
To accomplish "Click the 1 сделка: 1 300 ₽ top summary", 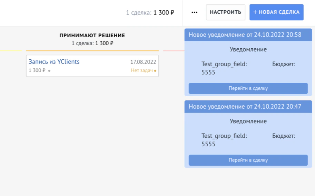I will (x=150, y=13).
